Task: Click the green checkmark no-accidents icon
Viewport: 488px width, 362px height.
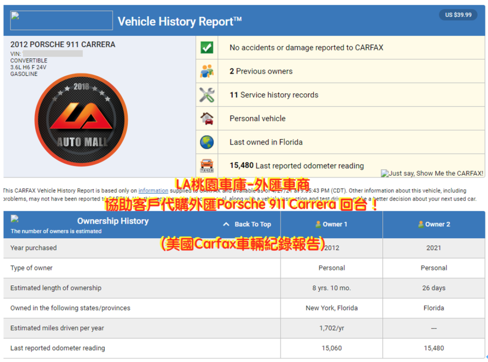Action: [207, 48]
